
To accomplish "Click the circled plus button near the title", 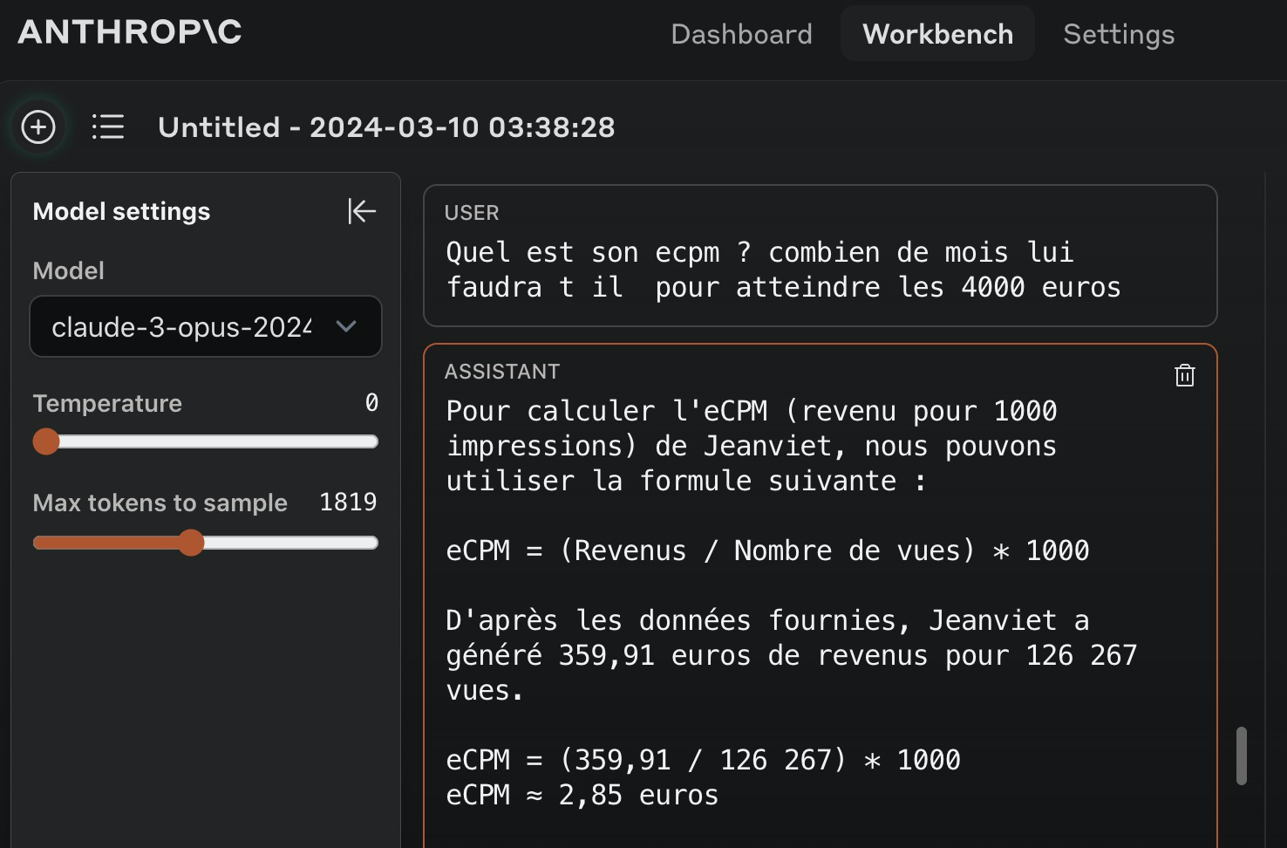I will pos(37,127).
